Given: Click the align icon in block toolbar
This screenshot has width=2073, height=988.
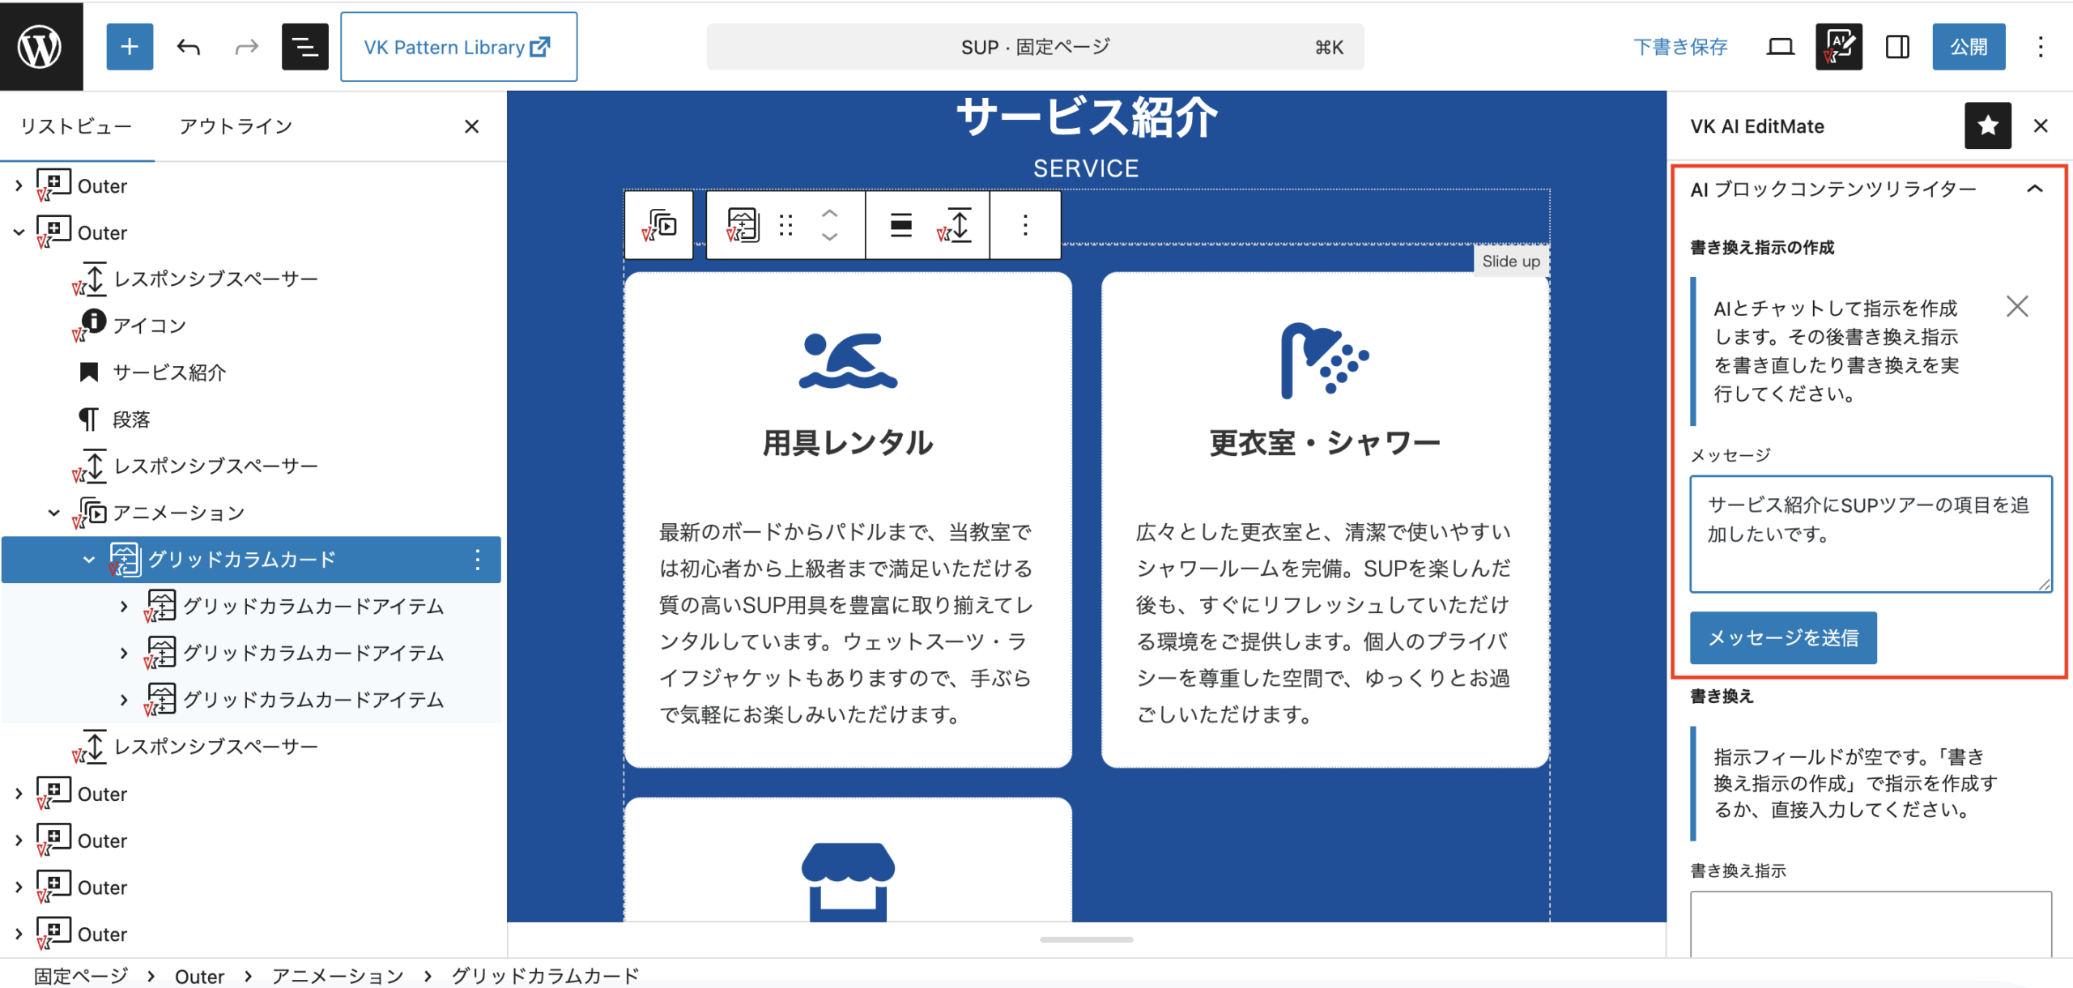Looking at the screenshot, I should coord(901,225).
